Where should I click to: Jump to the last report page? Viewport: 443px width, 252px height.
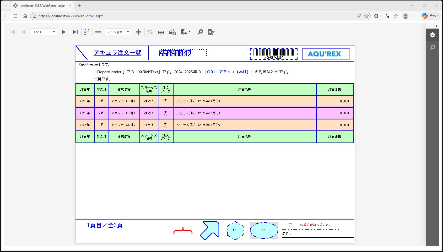pyautogui.click(x=75, y=32)
